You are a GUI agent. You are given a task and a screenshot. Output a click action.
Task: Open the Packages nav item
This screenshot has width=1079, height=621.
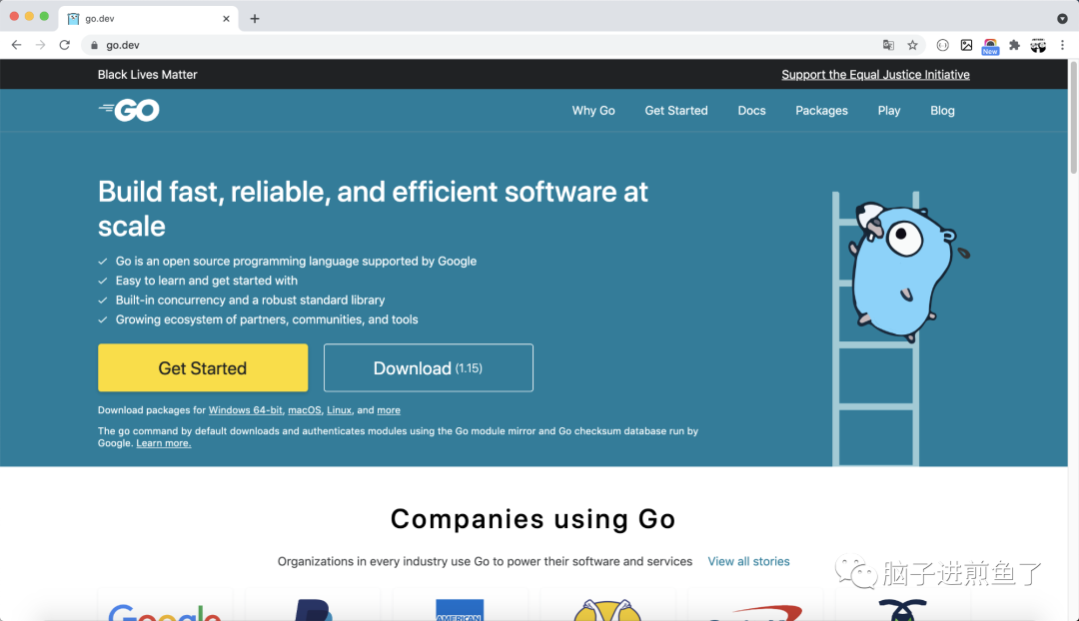pos(821,110)
